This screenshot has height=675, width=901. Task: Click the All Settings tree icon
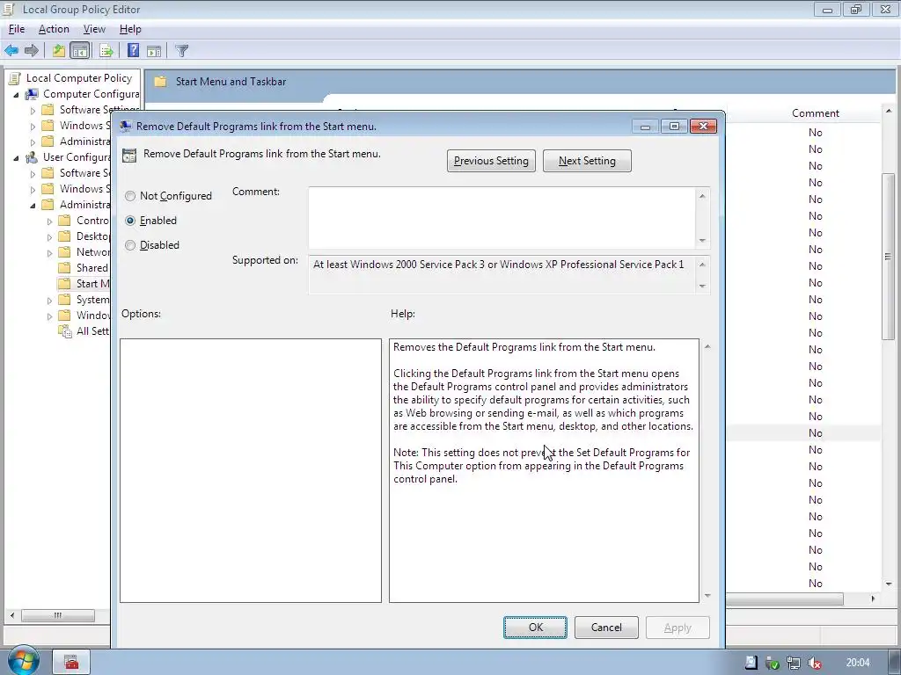(x=65, y=331)
